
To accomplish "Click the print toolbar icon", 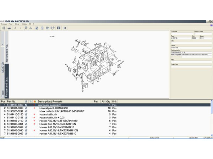I will click(9, 28).
